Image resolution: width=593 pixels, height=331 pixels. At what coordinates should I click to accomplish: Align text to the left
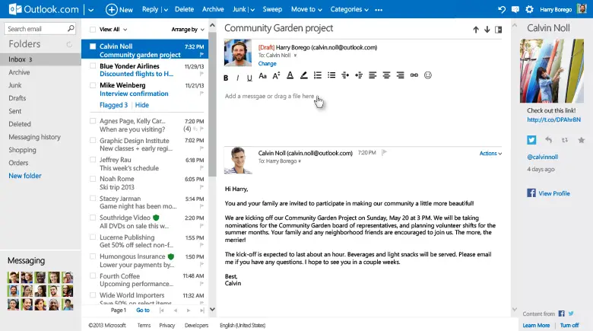(373, 75)
